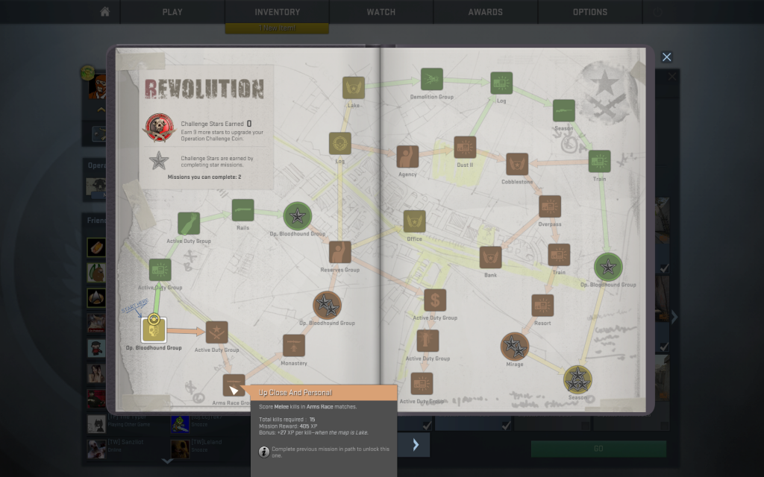Close the operation journal with X
This screenshot has width=764, height=477.
click(x=667, y=57)
